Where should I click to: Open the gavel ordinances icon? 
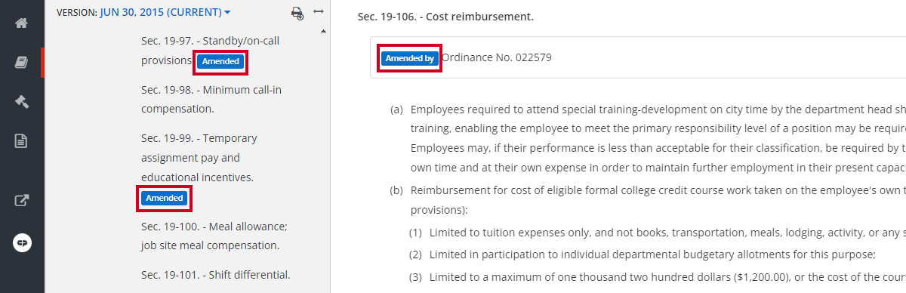[x=21, y=102]
